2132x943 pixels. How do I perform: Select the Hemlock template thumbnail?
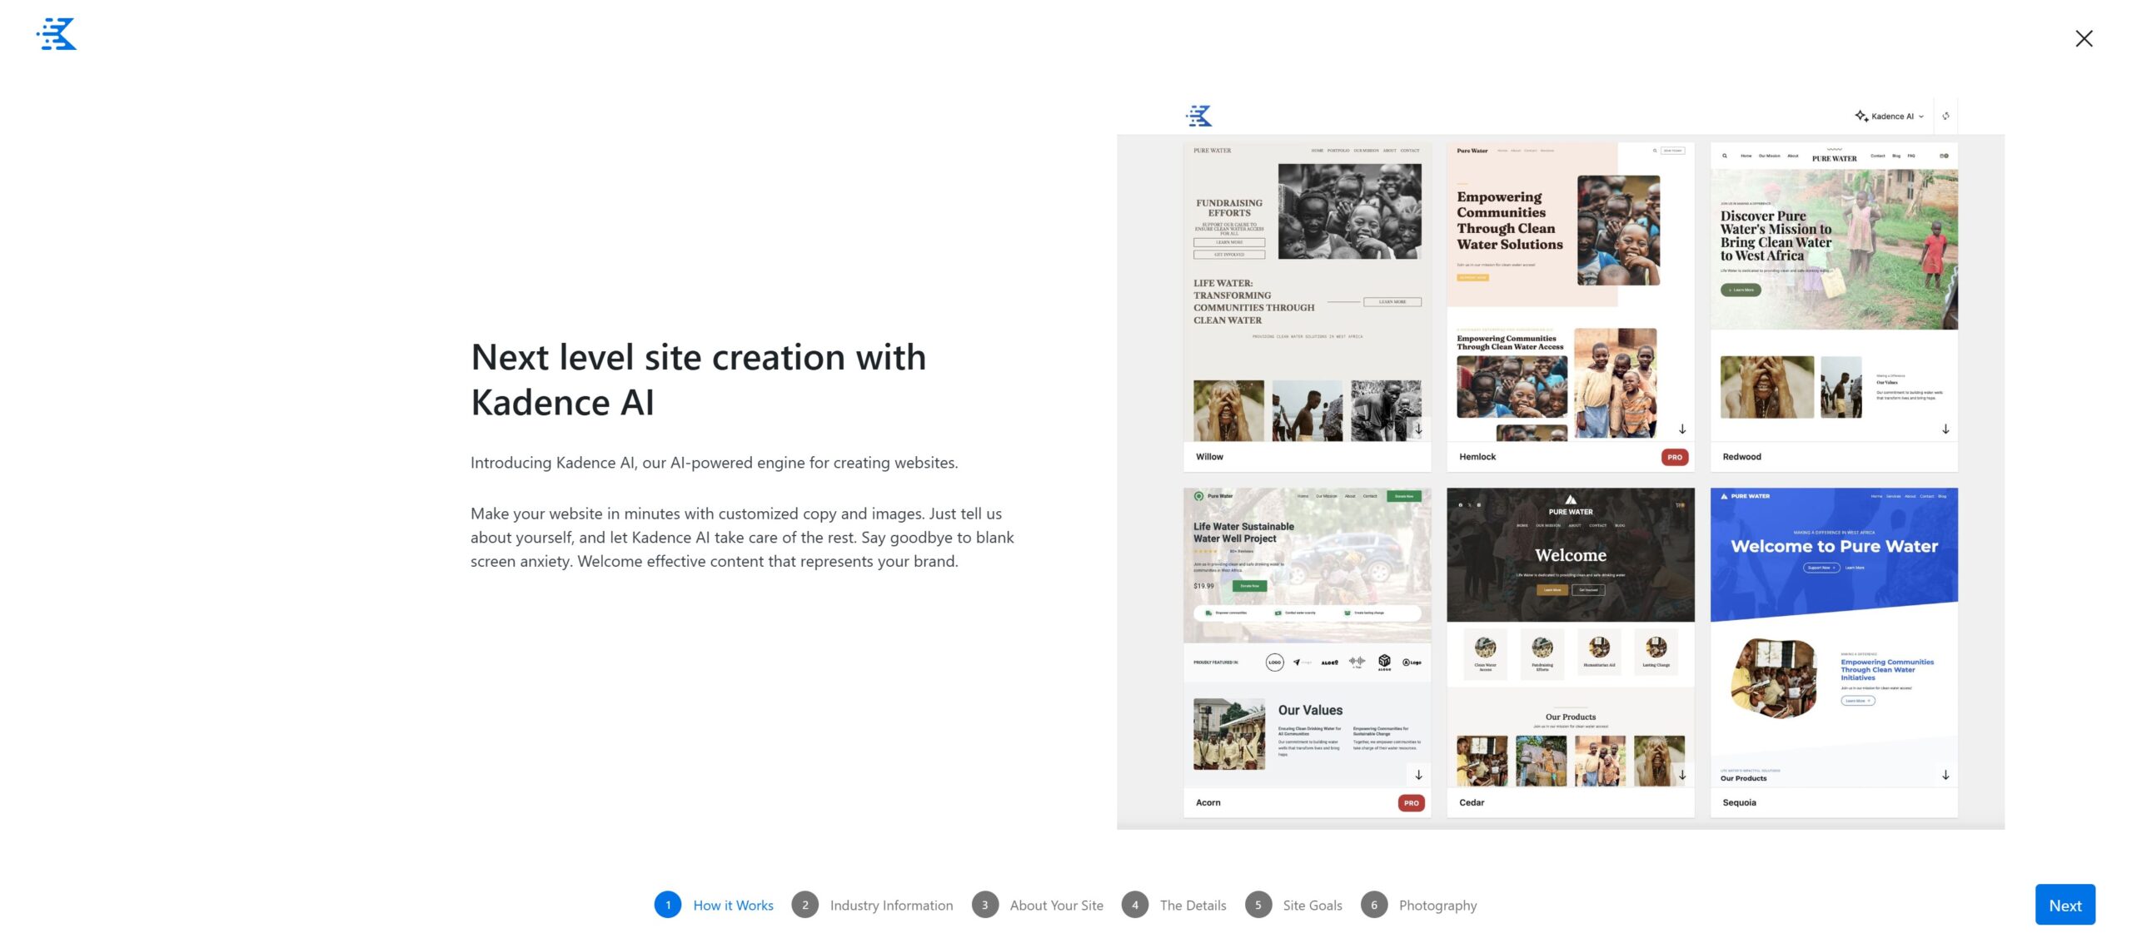[x=1570, y=291]
